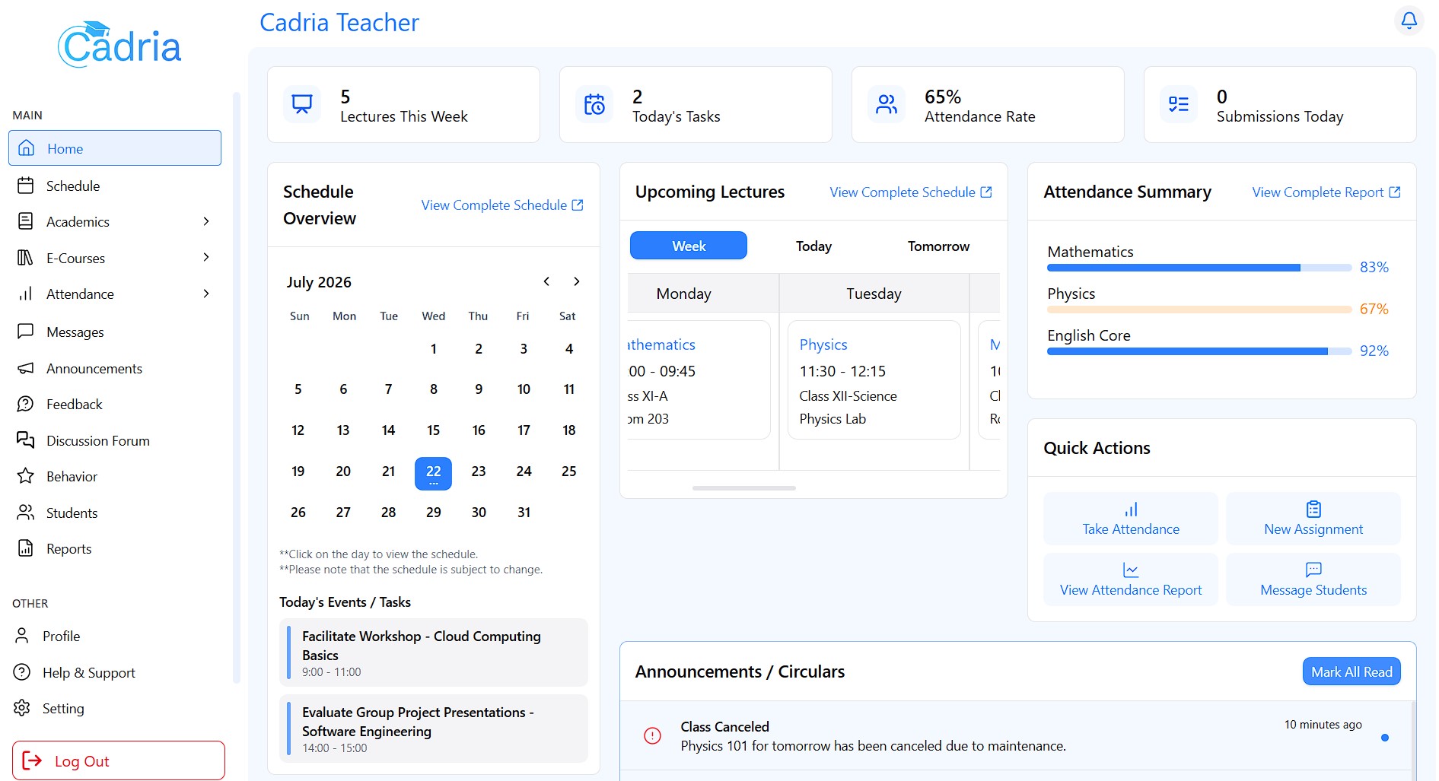Viewport: 1439px width, 781px height.
Task: Open Home in the sidebar
Action: (115, 148)
